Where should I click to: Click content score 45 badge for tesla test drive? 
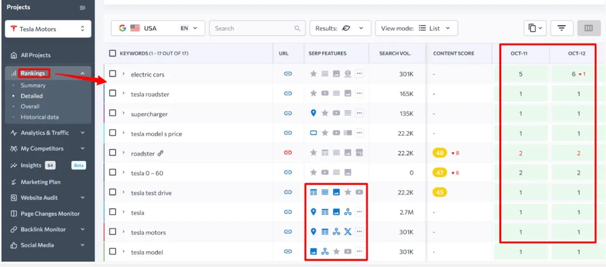pos(440,193)
